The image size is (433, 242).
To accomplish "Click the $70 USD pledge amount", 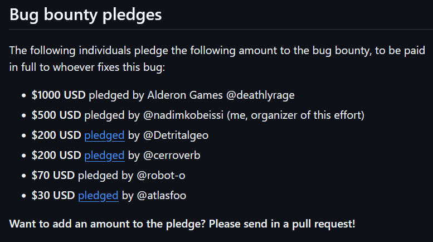I will coord(53,175).
